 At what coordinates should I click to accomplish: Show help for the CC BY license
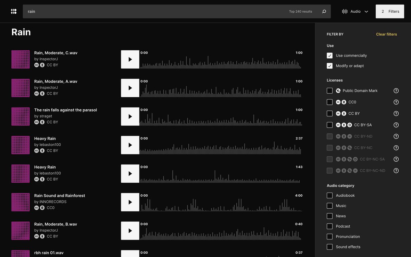396,113
